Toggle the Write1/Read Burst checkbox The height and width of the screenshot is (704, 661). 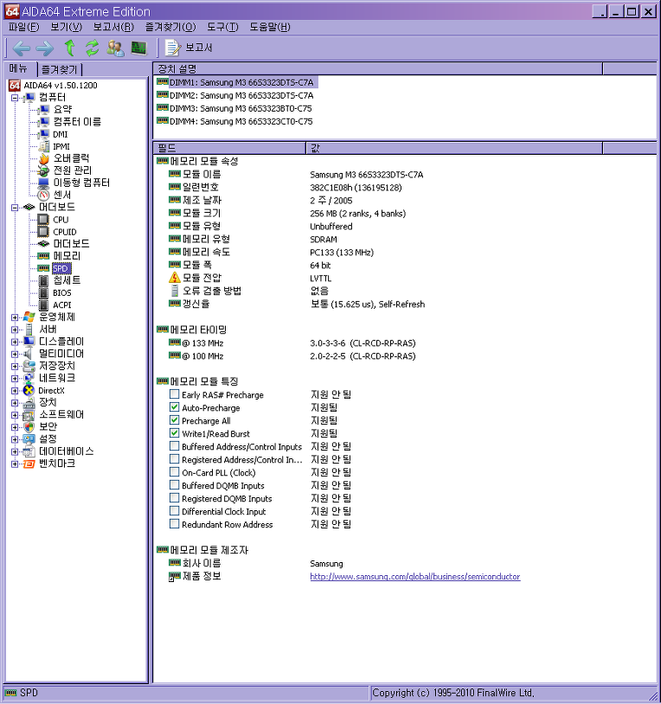174,433
